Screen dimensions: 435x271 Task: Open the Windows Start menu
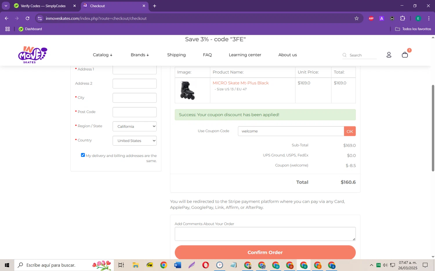[7, 265]
